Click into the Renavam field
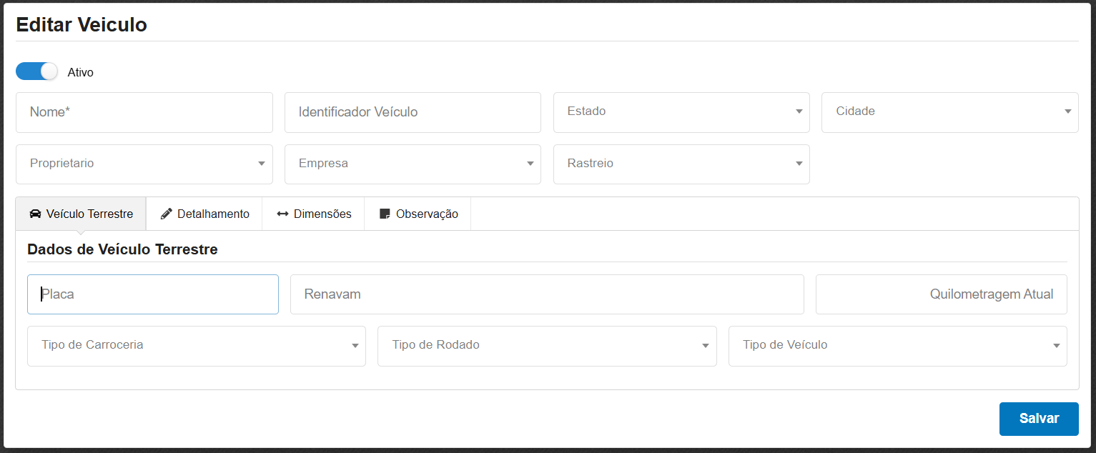1096x453 pixels. tap(546, 294)
